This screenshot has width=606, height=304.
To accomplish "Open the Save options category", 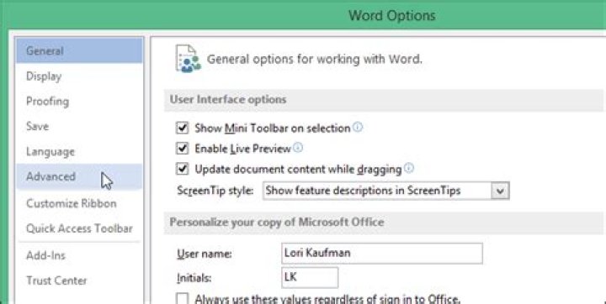I will point(79,126).
